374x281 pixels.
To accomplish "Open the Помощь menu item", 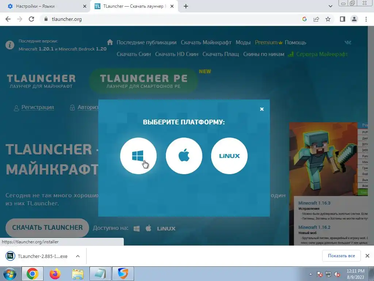I will 295,42.
